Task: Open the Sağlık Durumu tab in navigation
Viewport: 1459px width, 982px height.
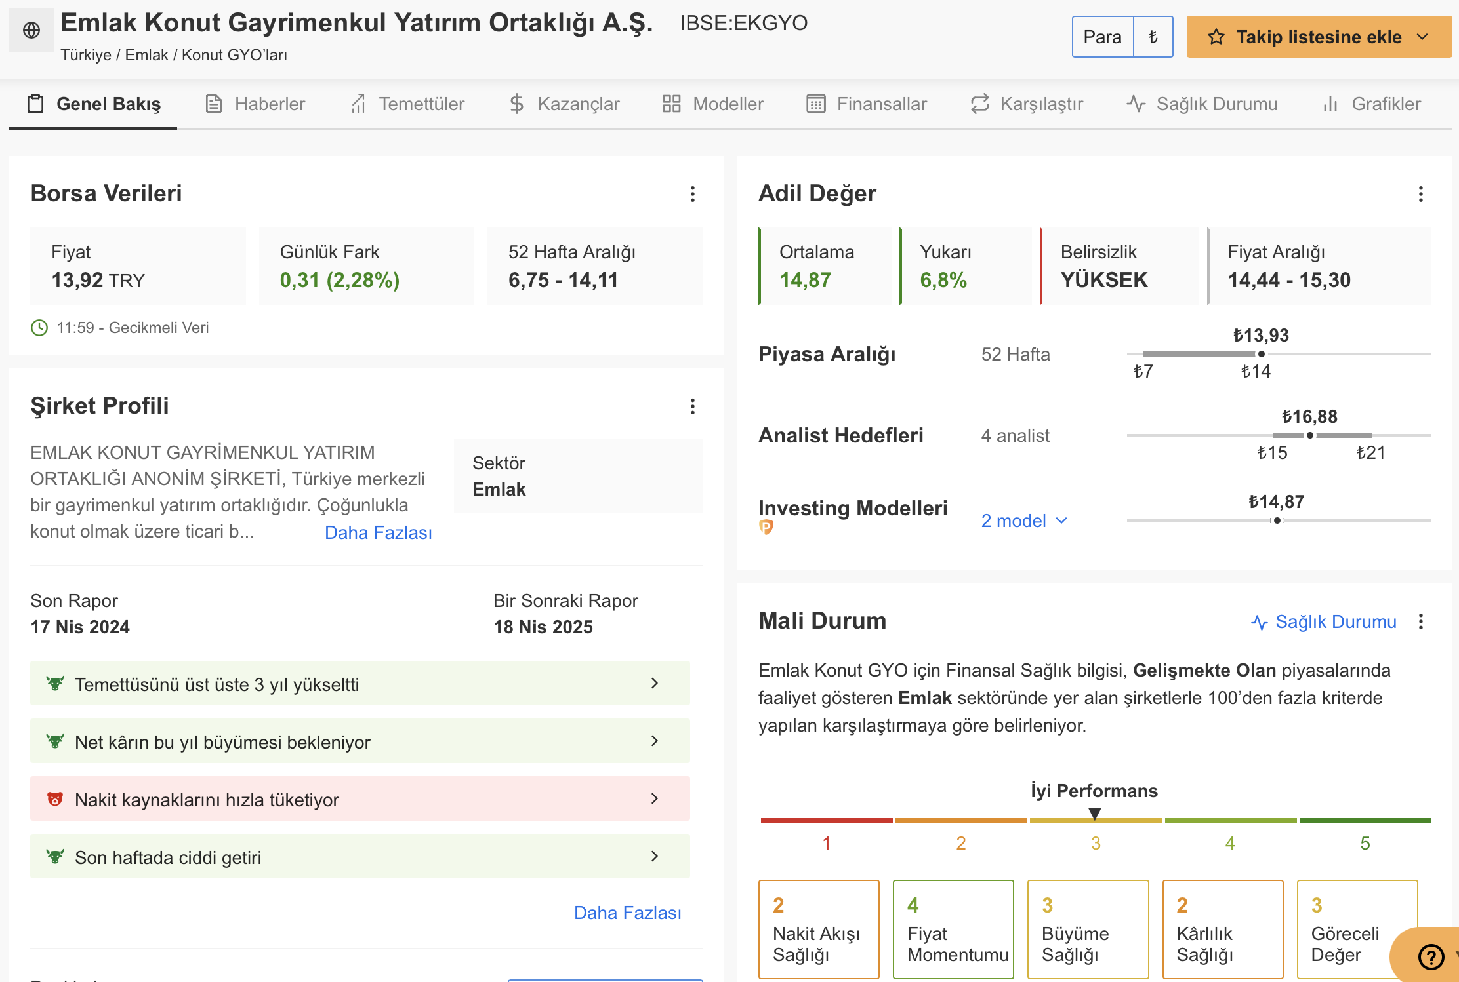Action: (1202, 104)
